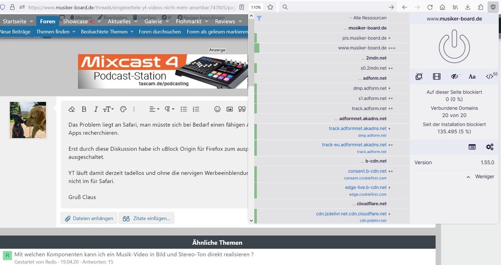Click the uBlock Origin power button
This screenshot has height=265, width=501.
[x=454, y=48]
